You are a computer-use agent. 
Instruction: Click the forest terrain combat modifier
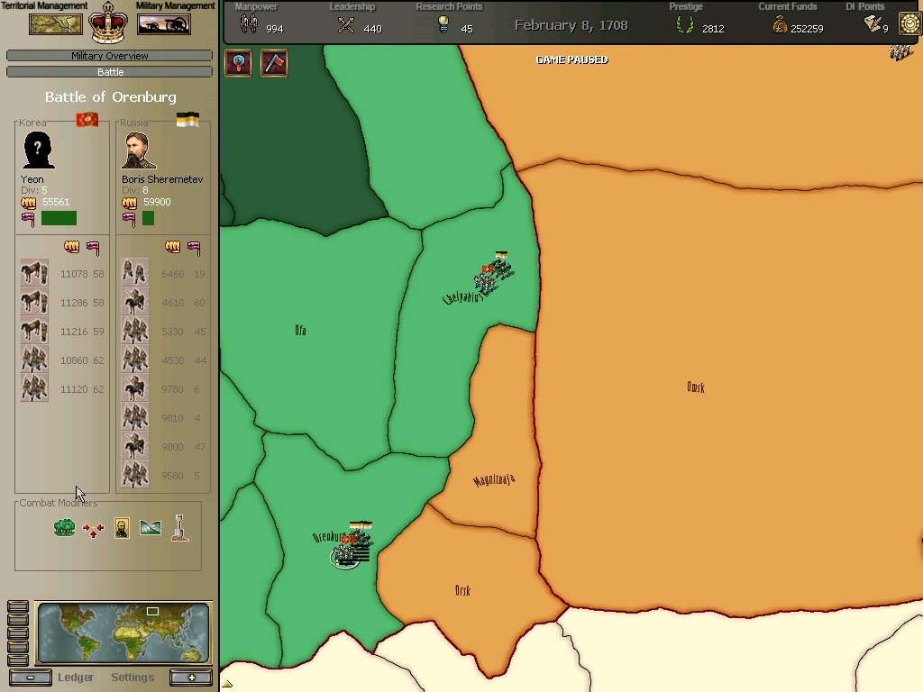click(x=64, y=527)
